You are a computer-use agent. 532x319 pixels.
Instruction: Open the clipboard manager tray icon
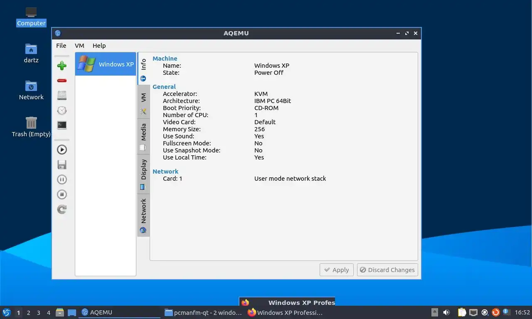[462, 312]
